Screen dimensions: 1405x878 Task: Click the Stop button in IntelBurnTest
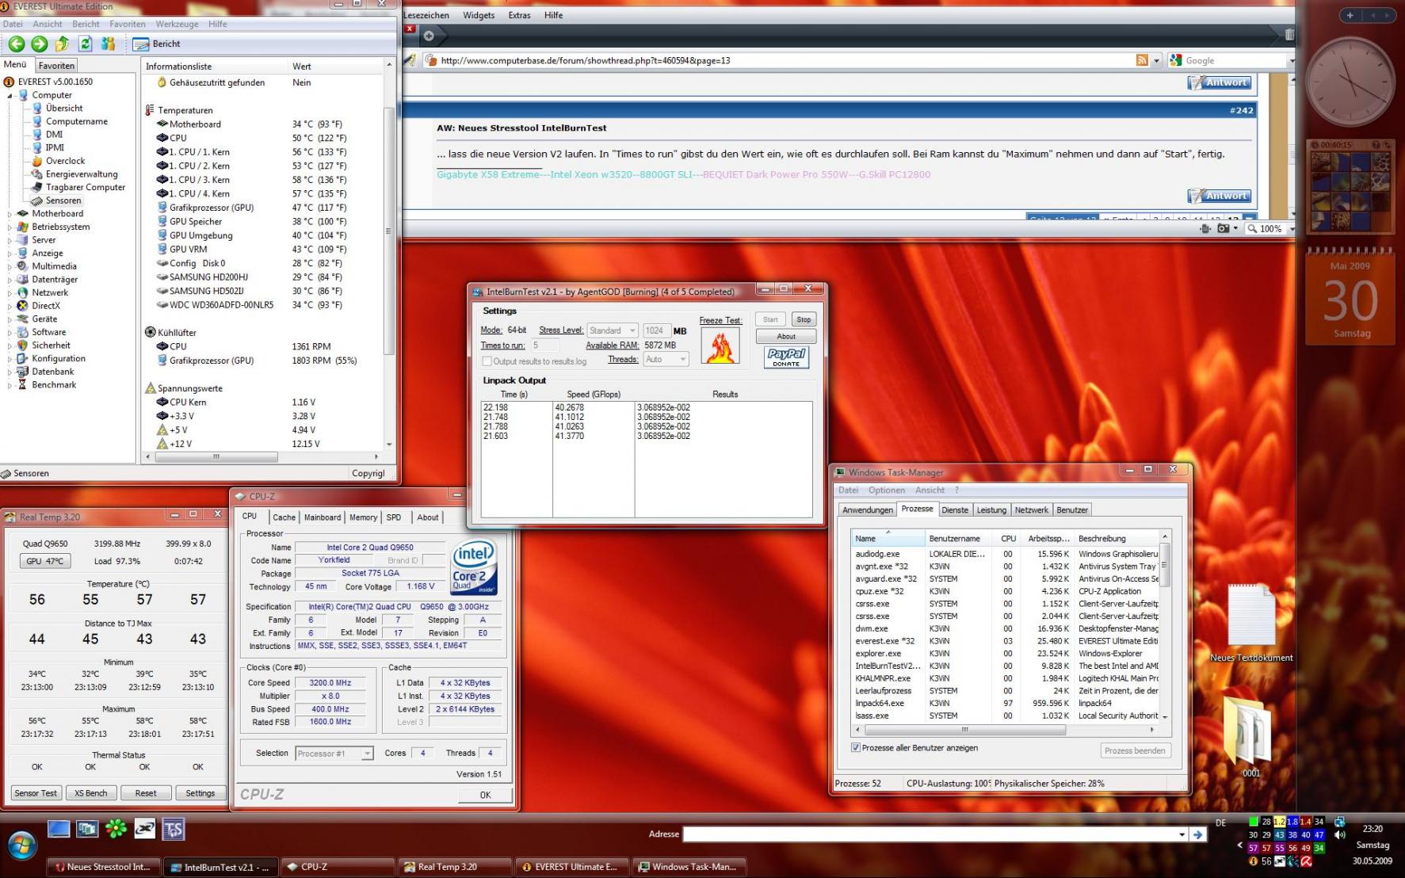point(804,319)
